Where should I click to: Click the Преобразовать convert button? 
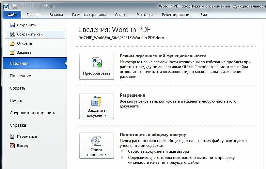click(97, 67)
